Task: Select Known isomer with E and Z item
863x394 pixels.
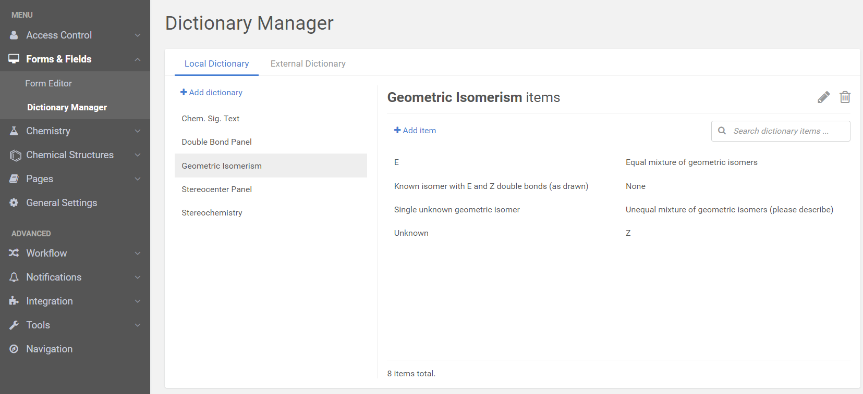Action: (491, 186)
